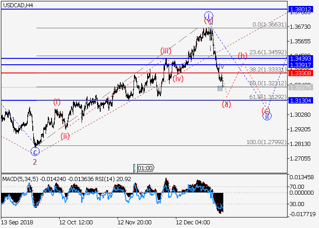This screenshot has height=228, width=319.
Task: Select the blue circled wave i label at peak
Action: click(x=208, y=16)
